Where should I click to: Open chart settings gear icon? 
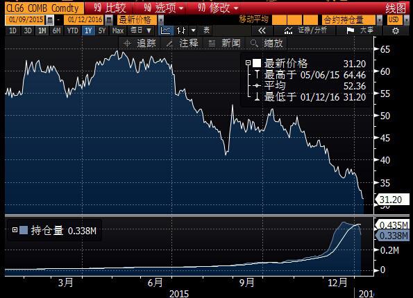pyautogui.click(x=396, y=31)
